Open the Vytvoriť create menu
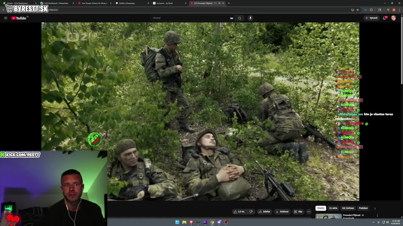The width and height of the screenshot is (403, 226). pyautogui.click(x=372, y=18)
